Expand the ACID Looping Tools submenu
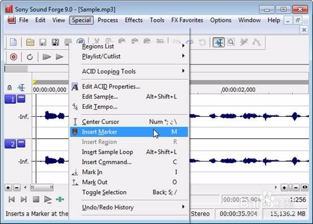Screen dimensions: 313x224 tap(129, 71)
